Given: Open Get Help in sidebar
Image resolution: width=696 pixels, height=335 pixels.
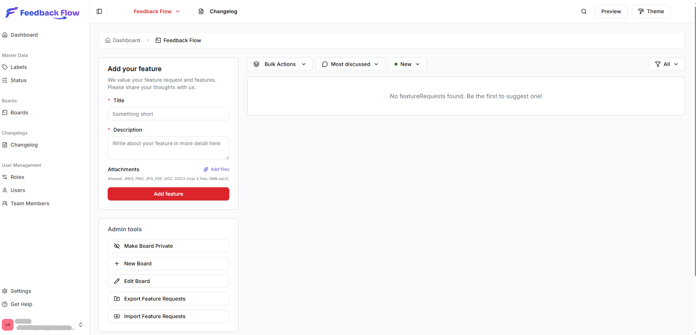Looking at the screenshot, I should 21,304.
